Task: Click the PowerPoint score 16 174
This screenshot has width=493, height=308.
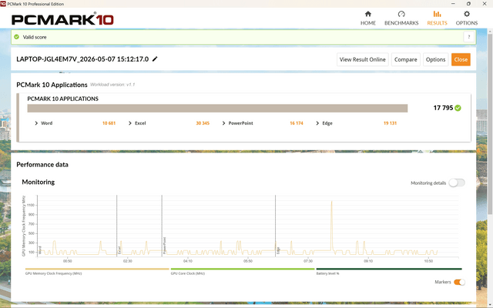Action: [x=296, y=123]
